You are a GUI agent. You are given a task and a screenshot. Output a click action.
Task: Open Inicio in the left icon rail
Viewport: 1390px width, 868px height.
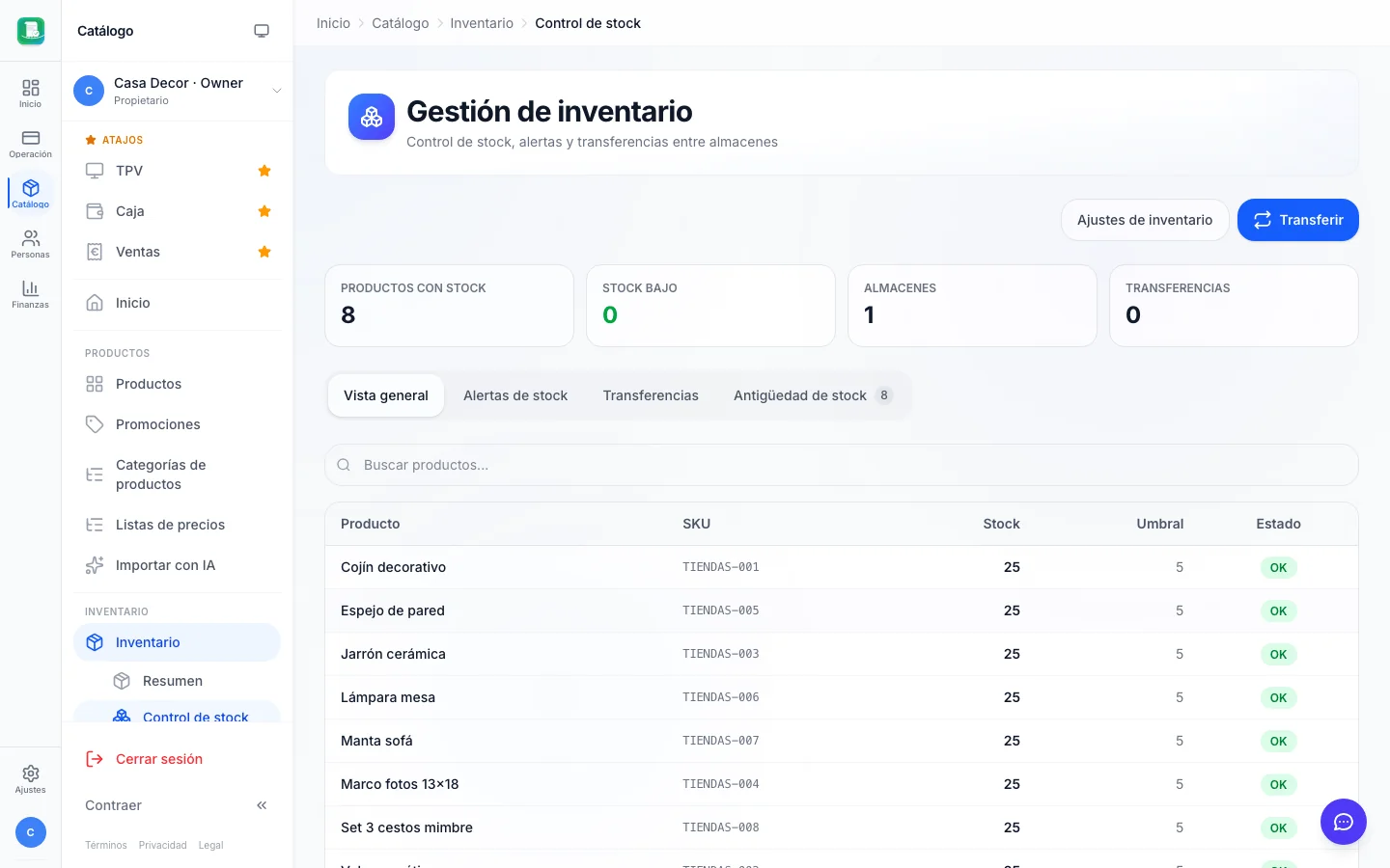[31, 94]
